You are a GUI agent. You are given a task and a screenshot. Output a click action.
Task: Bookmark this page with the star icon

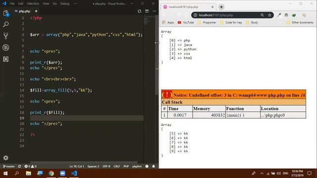[x=269, y=15]
